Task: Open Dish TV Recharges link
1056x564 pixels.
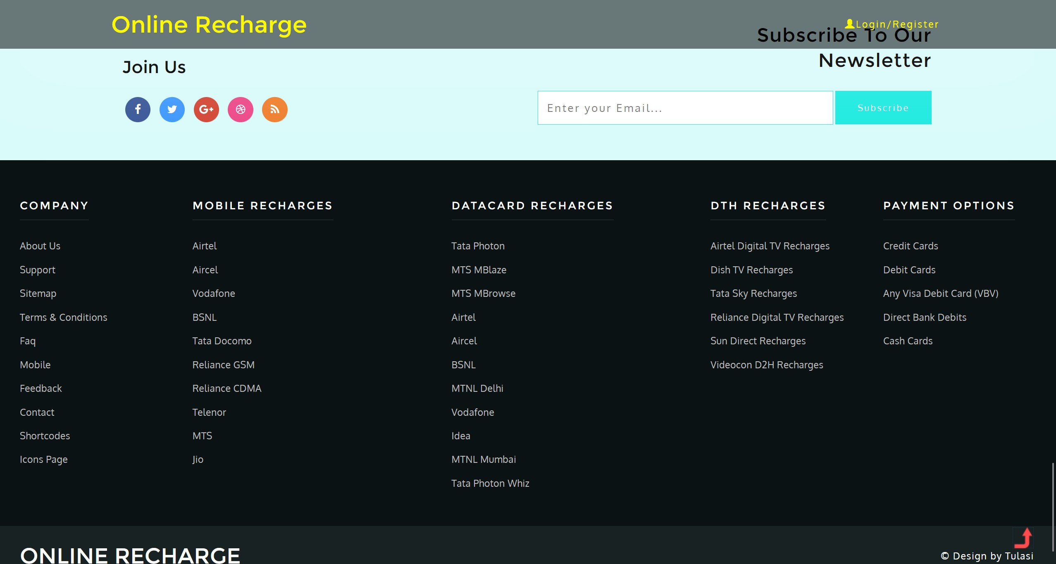Action: tap(751, 270)
